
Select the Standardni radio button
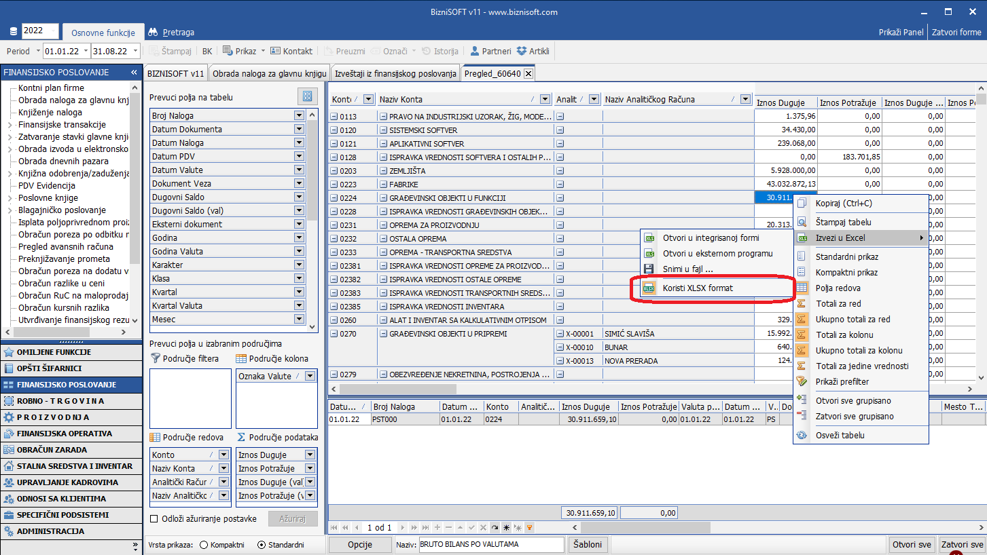point(262,545)
